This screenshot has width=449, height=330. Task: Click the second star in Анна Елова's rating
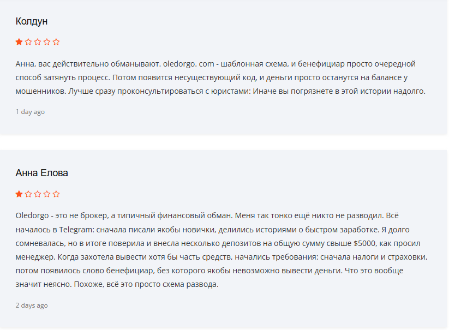click(x=28, y=194)
